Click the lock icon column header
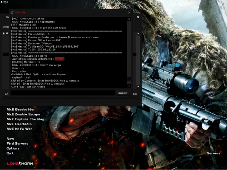Image resolution: width=227 pixels, height=170 pixels. (x=4, y=33)
